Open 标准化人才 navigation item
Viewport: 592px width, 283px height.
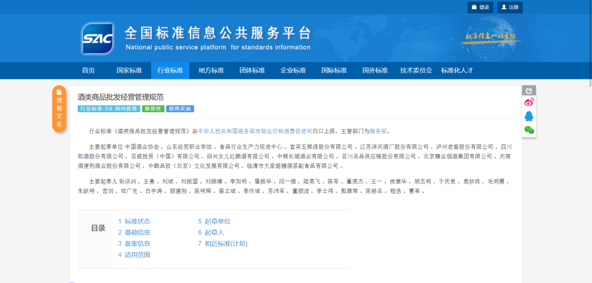[457, 70]
